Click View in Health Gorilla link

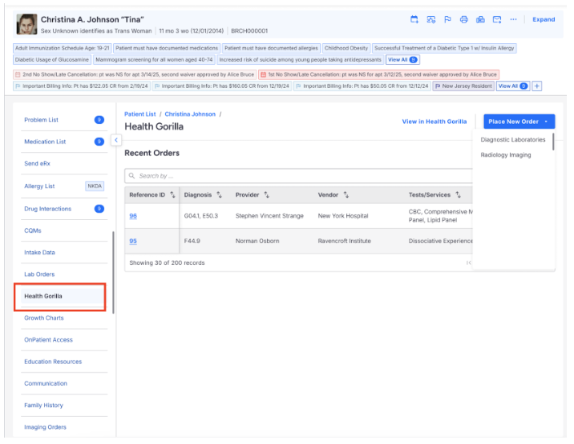(435, 122)
